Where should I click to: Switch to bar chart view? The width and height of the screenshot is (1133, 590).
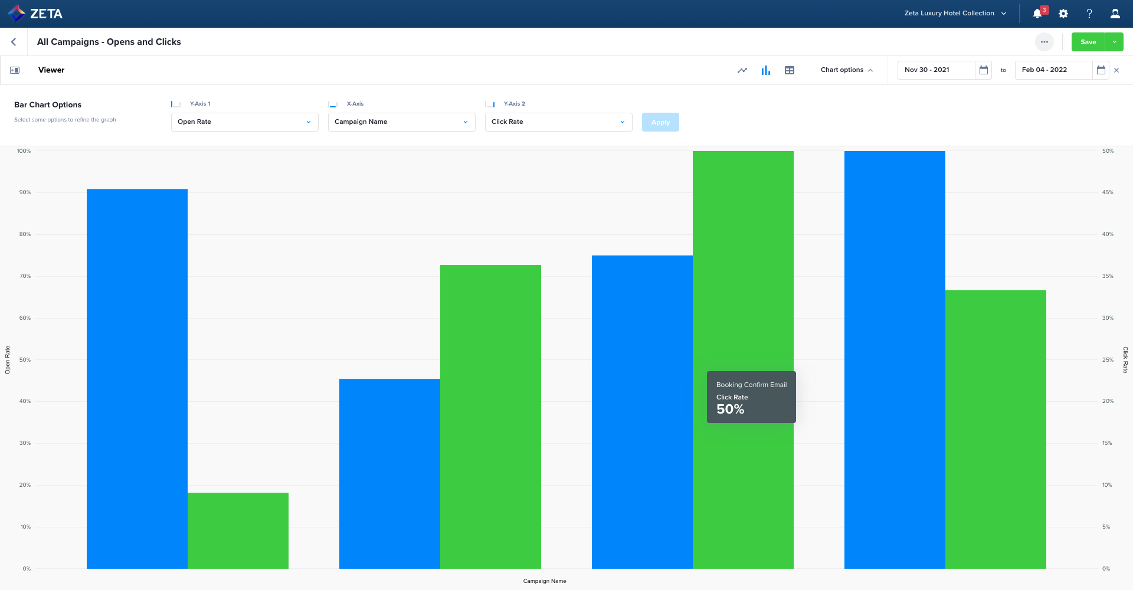[766, 70]
